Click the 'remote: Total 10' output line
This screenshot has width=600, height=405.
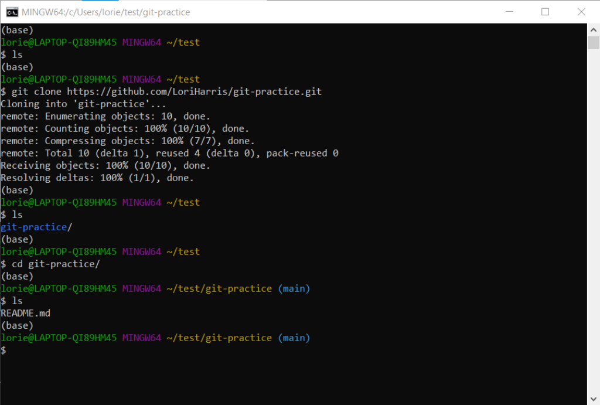(x=169, y=154)
